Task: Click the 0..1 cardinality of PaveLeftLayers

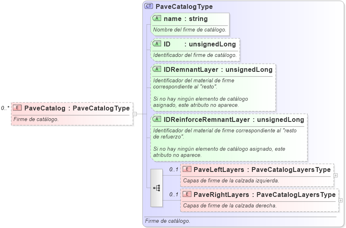Action: [174, 169]
